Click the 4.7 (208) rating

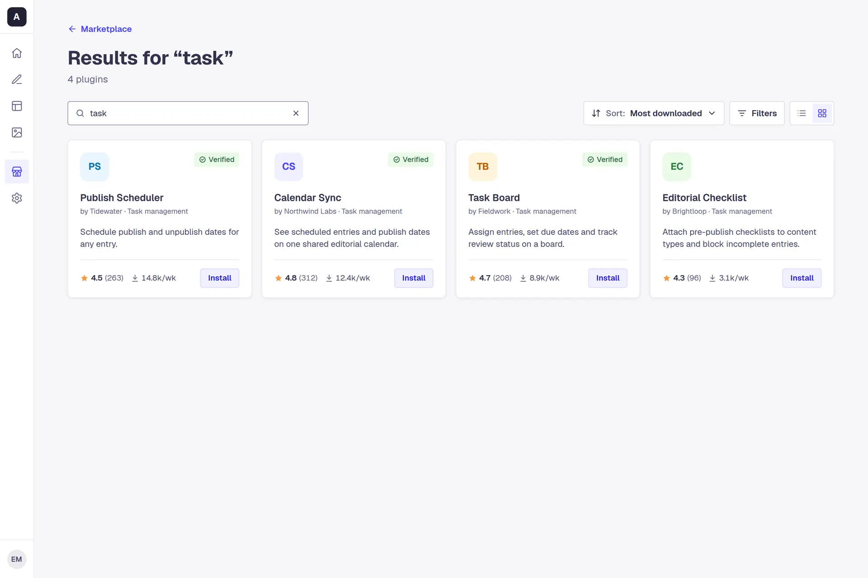coord(490,278)
